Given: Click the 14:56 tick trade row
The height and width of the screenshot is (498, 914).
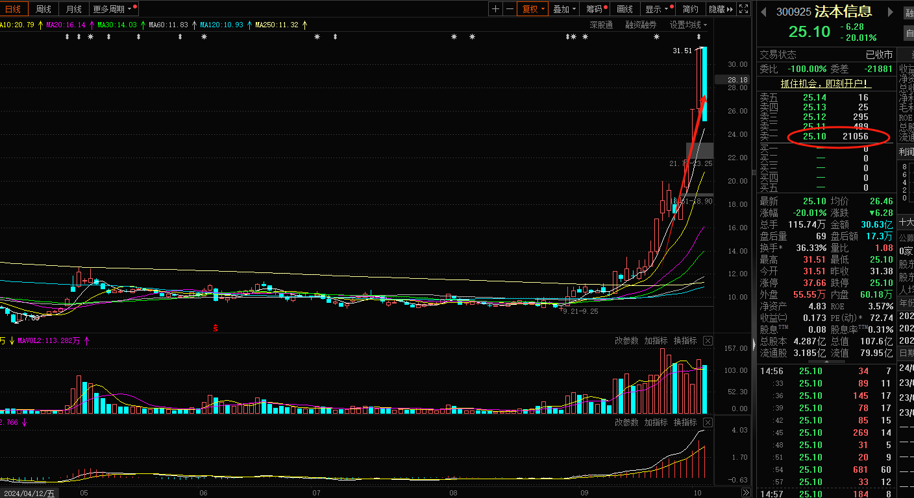Looking at the screenshot, I should [826, 371].
